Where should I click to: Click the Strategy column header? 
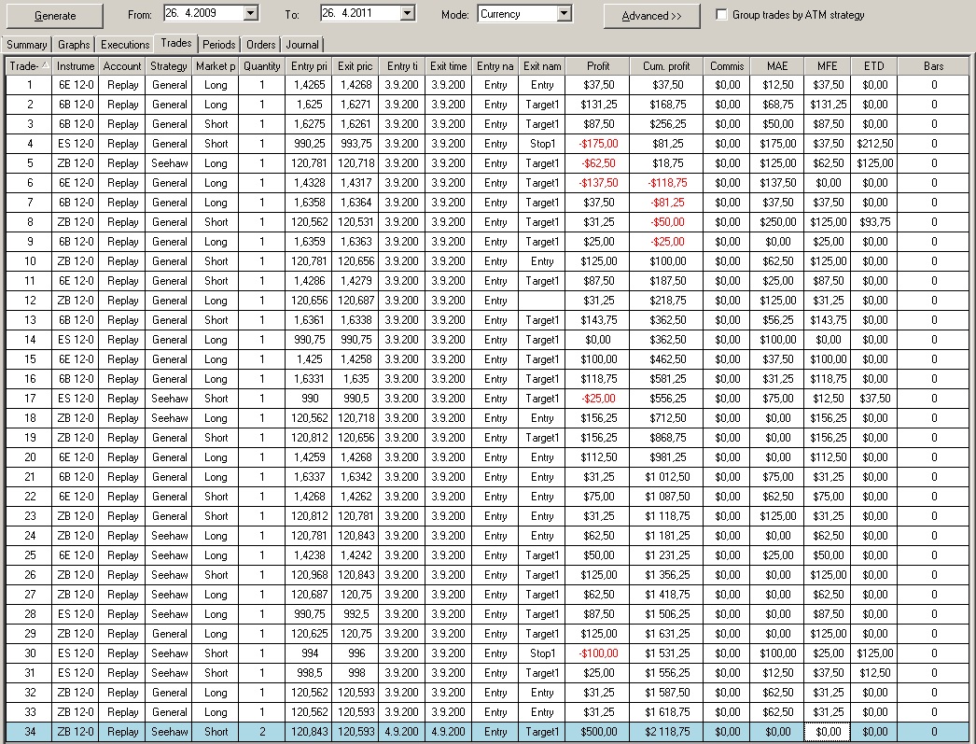point(169,66)
